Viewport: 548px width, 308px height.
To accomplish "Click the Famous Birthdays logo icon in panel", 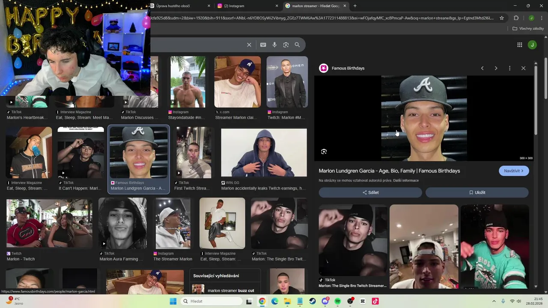I will [x=324, y=68].
